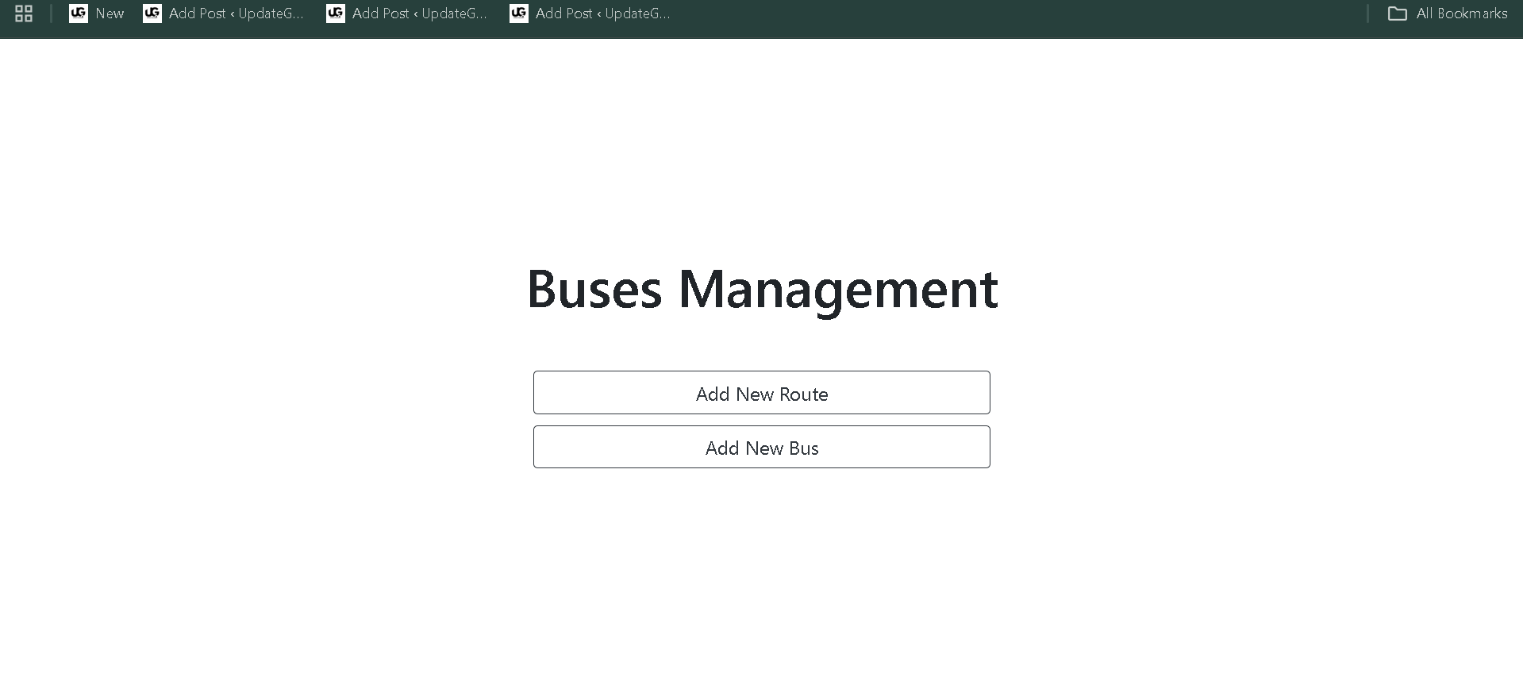Open the third Add Post bookmark label
This screenshot has height=677, width=1523.
[602, 13]
